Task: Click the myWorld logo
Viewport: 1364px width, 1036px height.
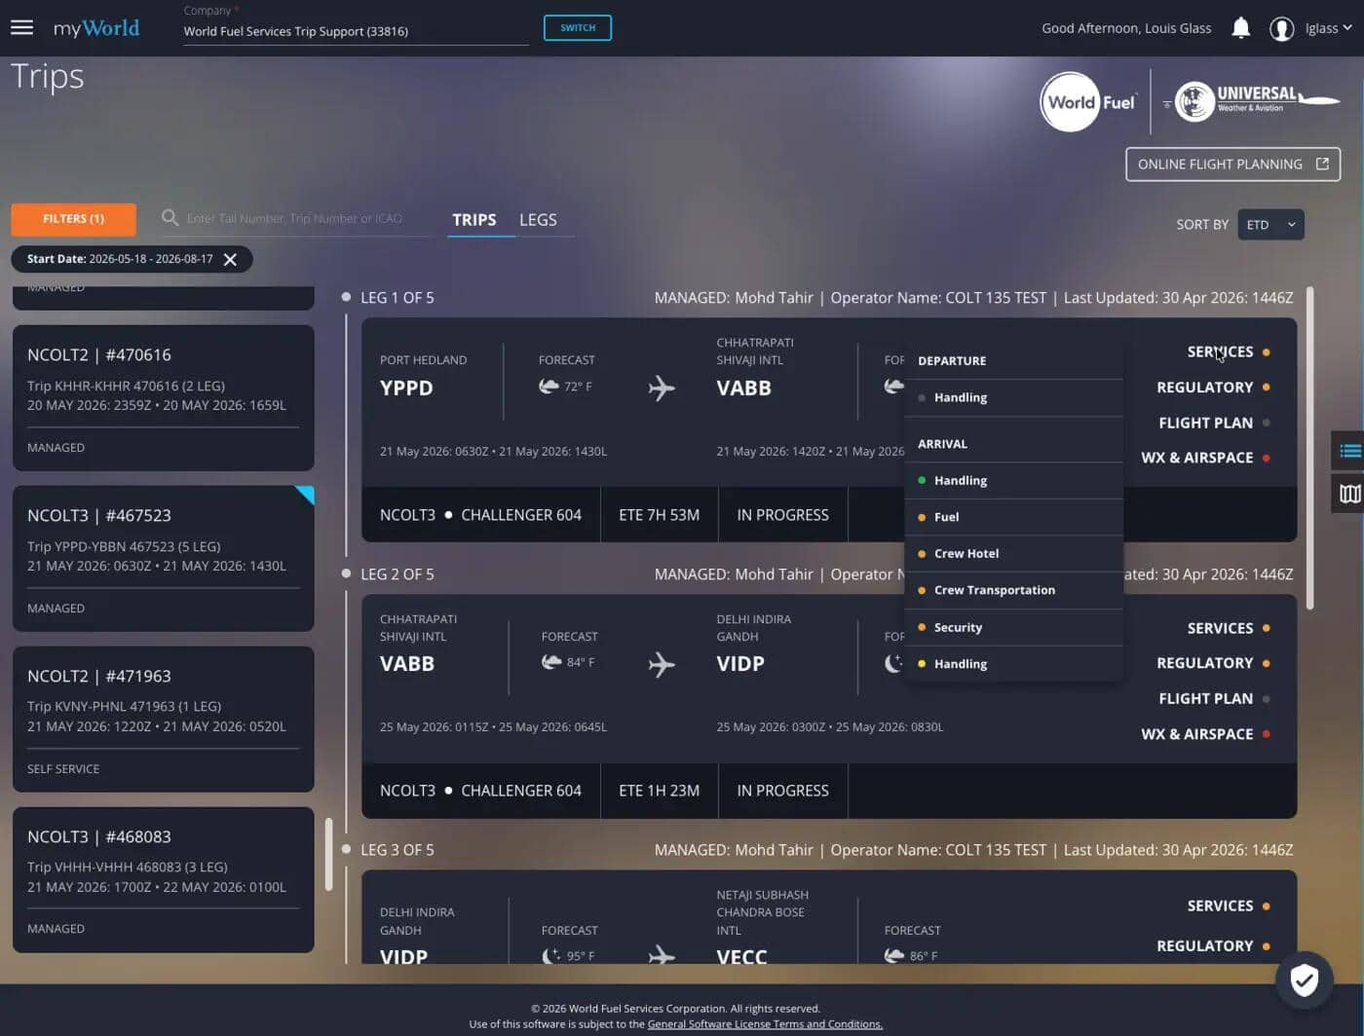Action: coord(96,28)
